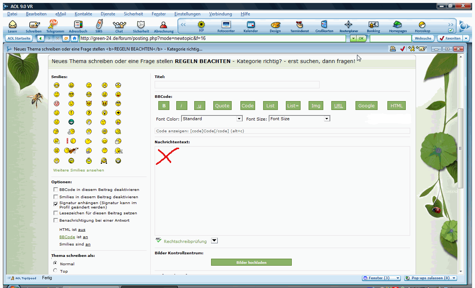The width and height of the screenshot is (475, 288).
Task: Click the home button beside the address bar
Action: point(75,38)
